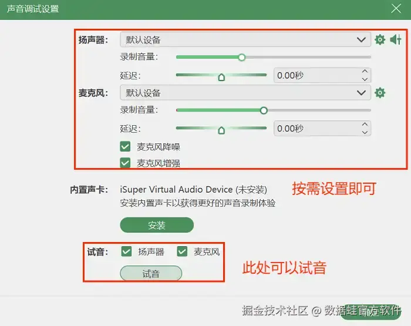The image size is (411, 326).
Task: Toggle the 试音 麦克风 checkbox
Action: [182, 251]
